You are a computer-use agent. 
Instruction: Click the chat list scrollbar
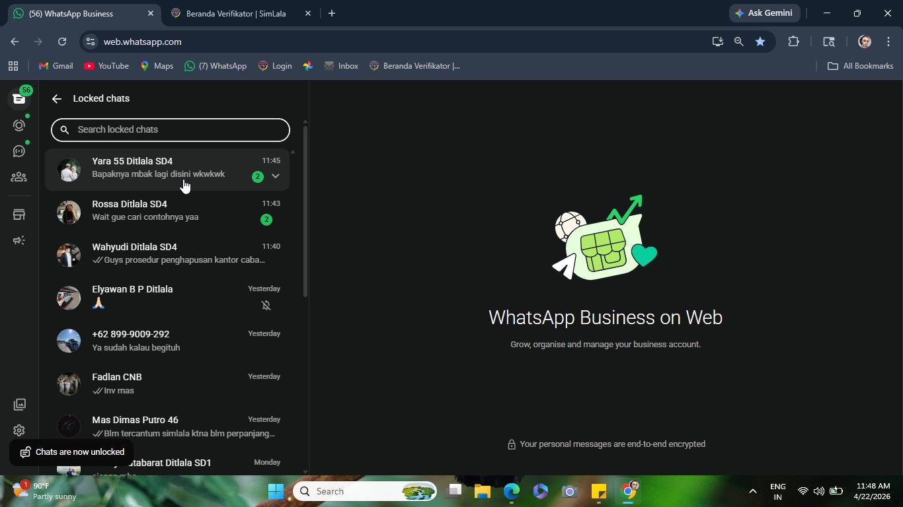click(x=305, y=211)
